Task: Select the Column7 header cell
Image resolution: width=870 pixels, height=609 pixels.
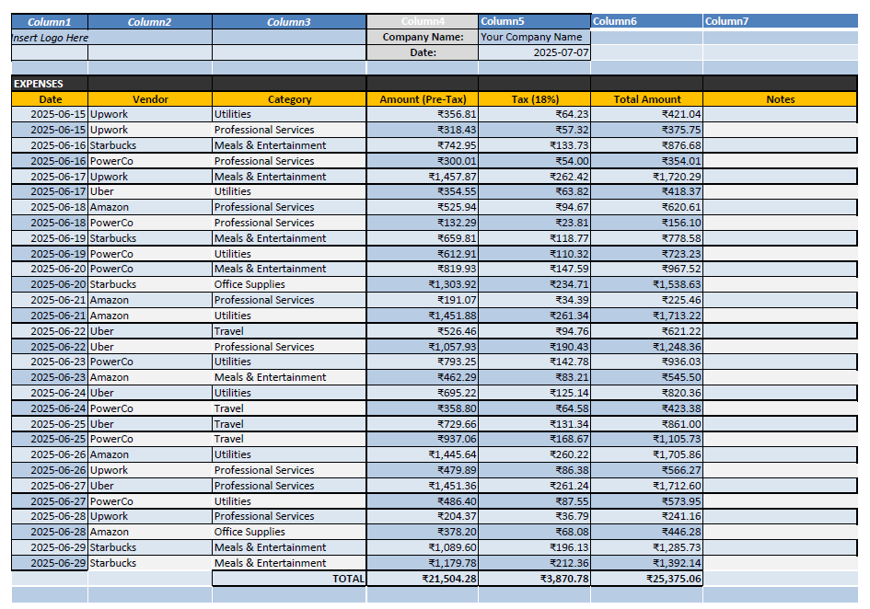Action: pos(780,21)
